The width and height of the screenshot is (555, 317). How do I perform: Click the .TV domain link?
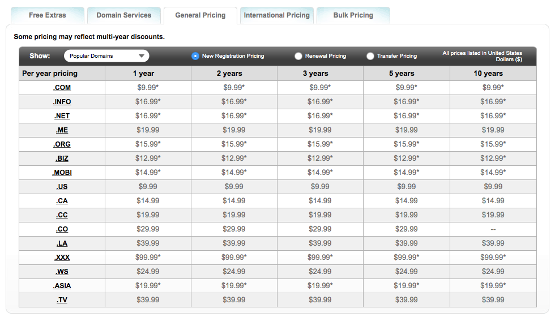click(62, 300)
